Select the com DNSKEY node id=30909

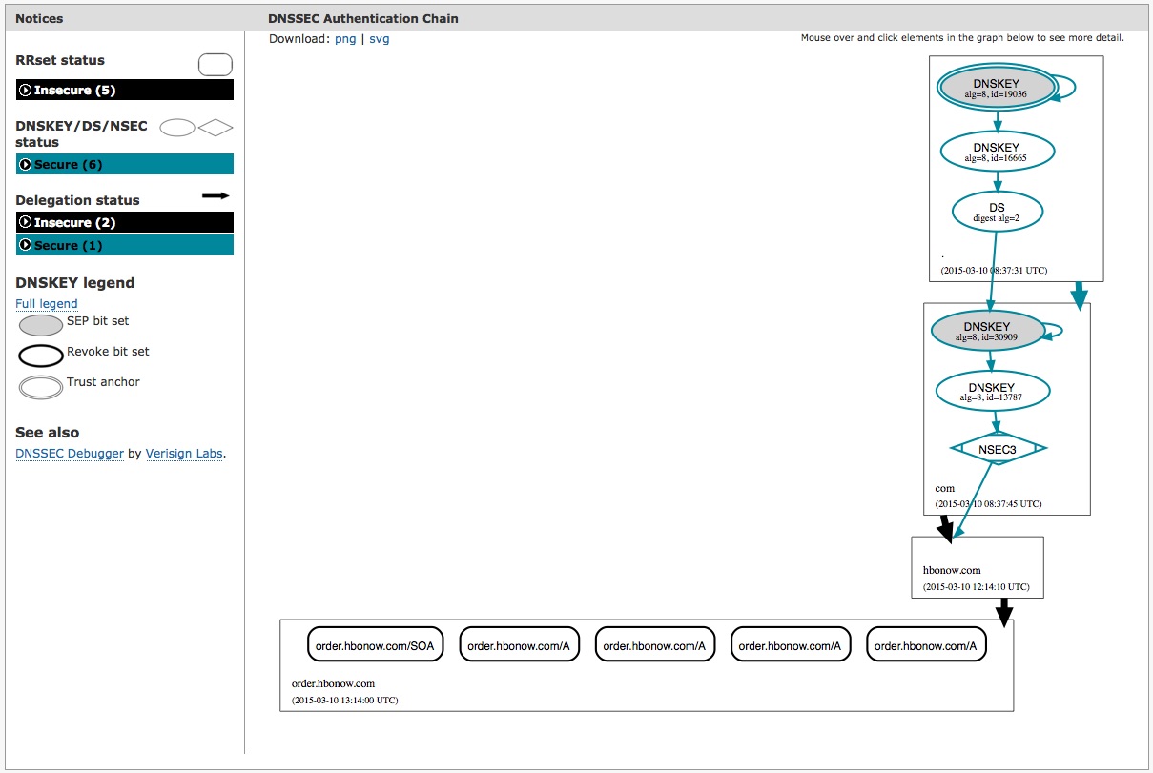click(x=987, y=331)
